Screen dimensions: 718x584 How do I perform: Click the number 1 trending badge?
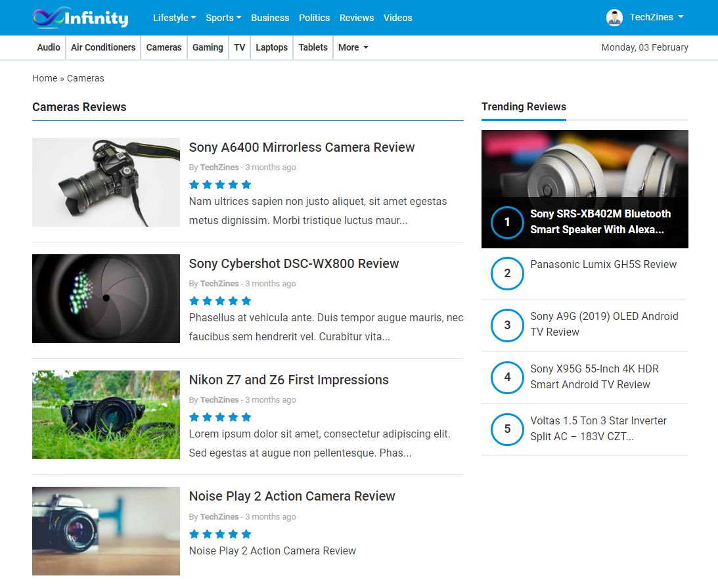507,222
